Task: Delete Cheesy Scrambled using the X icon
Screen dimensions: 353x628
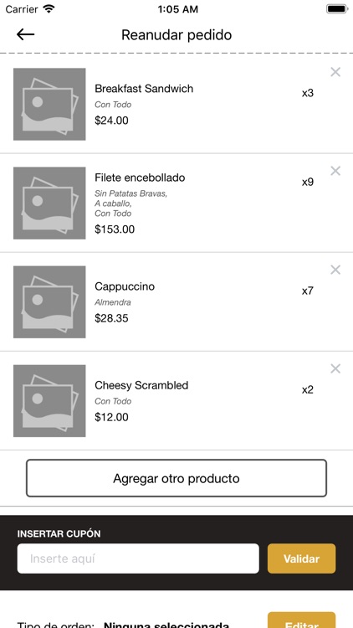Action: click(335, 369)
